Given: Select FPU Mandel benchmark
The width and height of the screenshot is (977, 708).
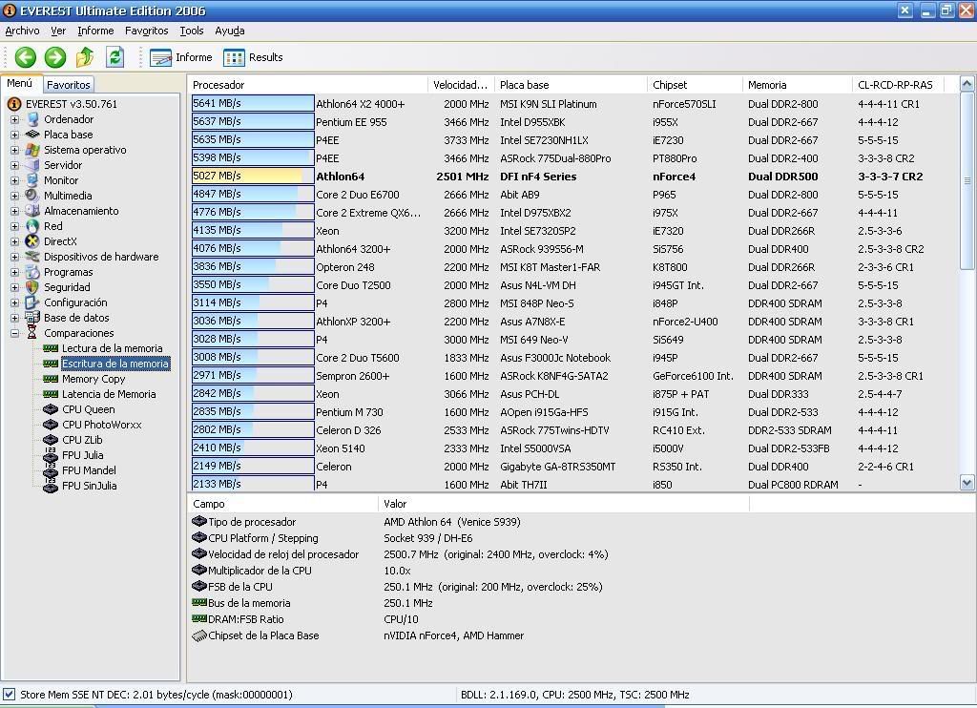Looking at the screenshot, I should click(x=89, y=470).
